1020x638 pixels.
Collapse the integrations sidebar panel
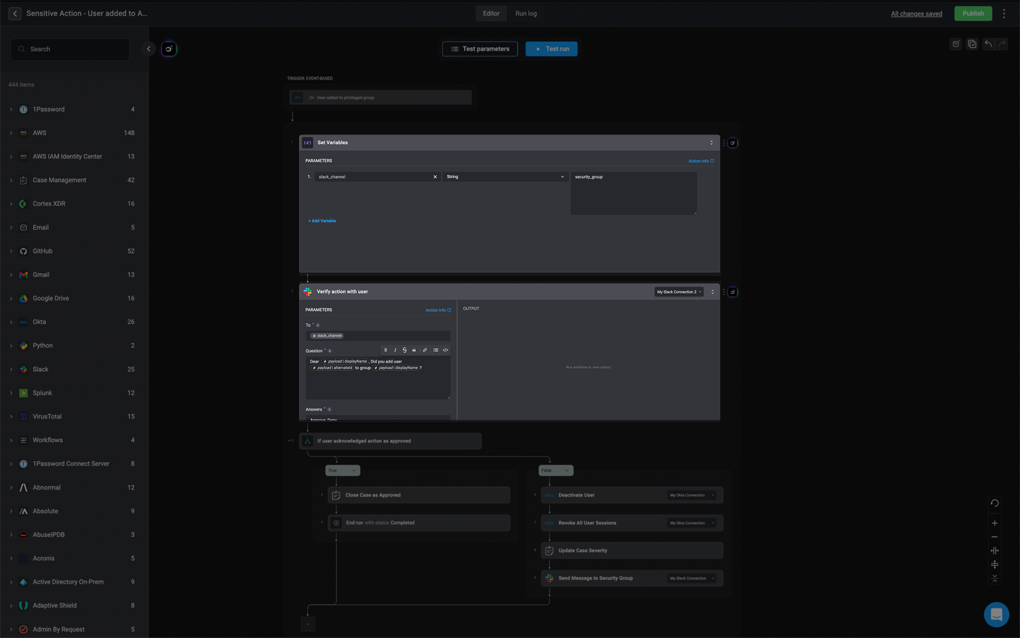[149, 49]
